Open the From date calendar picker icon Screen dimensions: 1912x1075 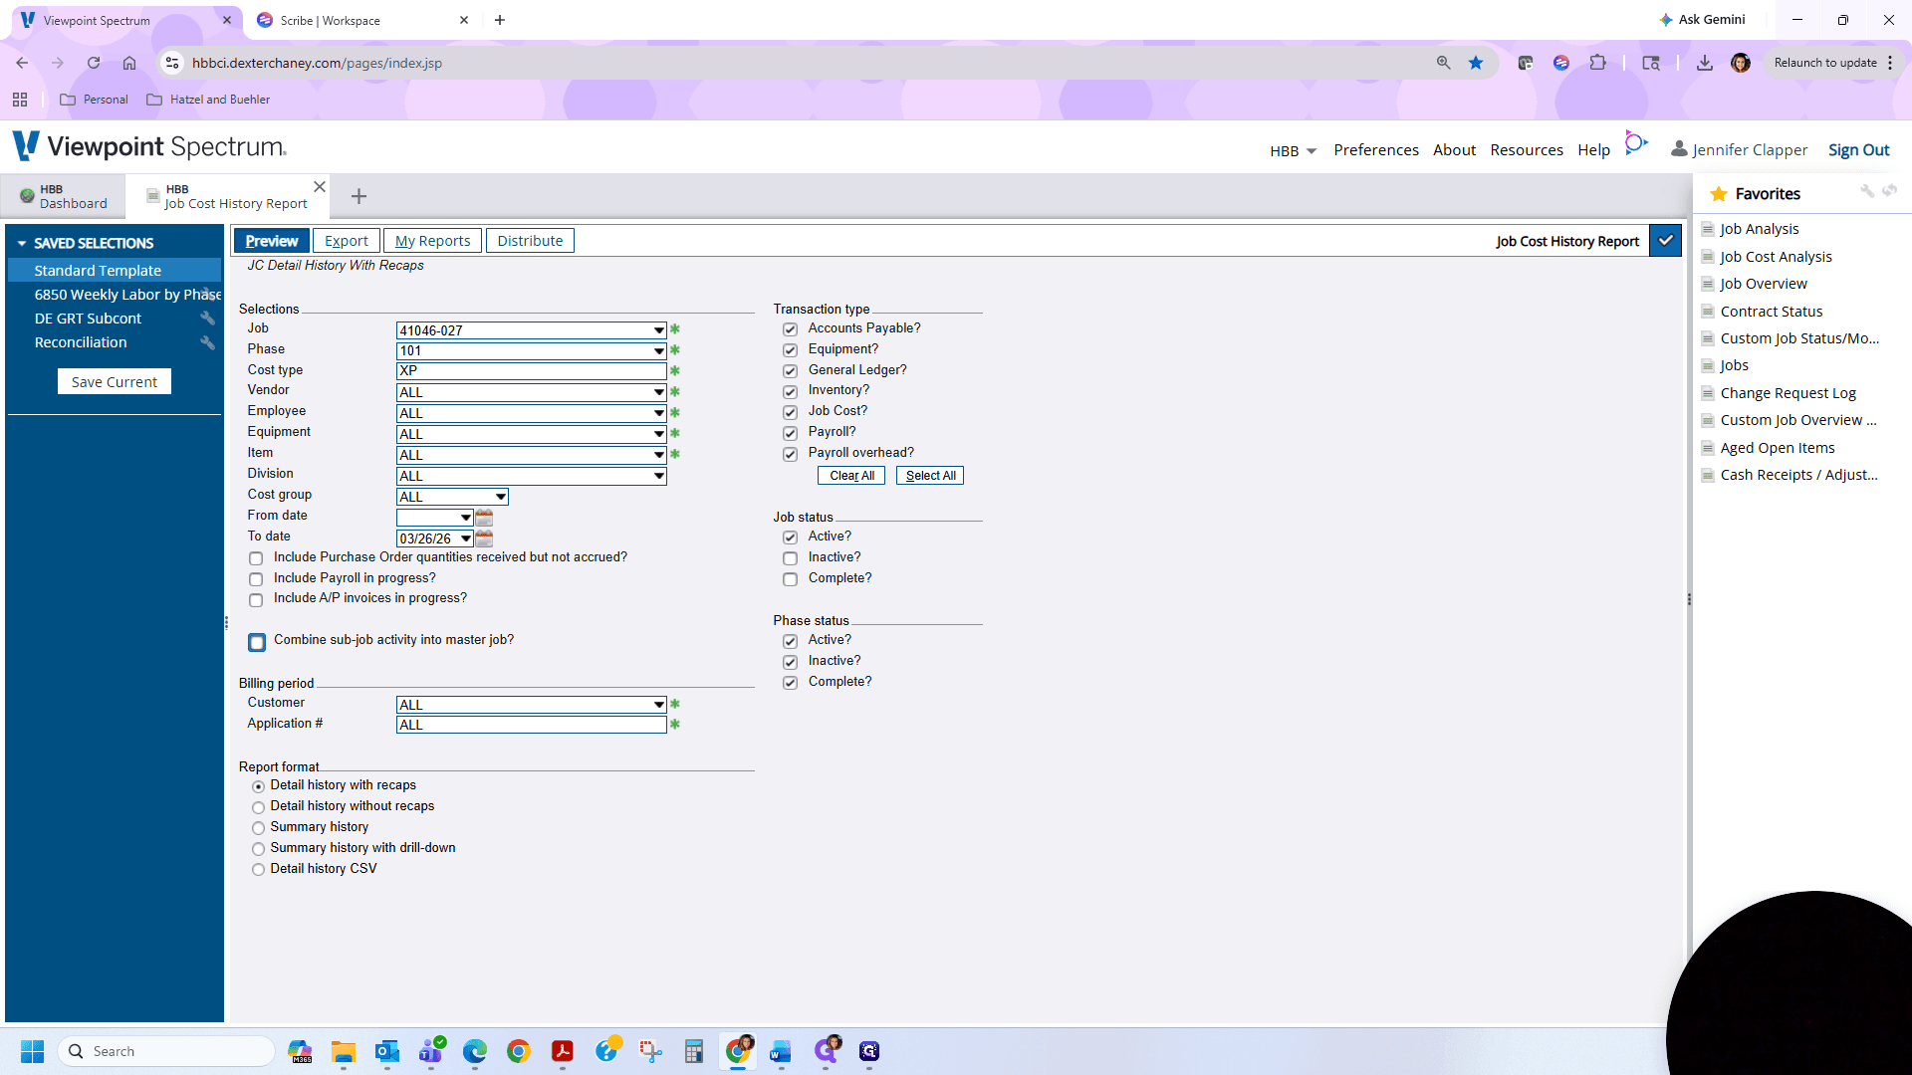[484, 518]
